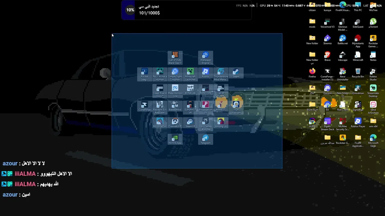Open the Discord shortcut
Viewport: 385px width, 216px height.
click(x=327, y=90)
